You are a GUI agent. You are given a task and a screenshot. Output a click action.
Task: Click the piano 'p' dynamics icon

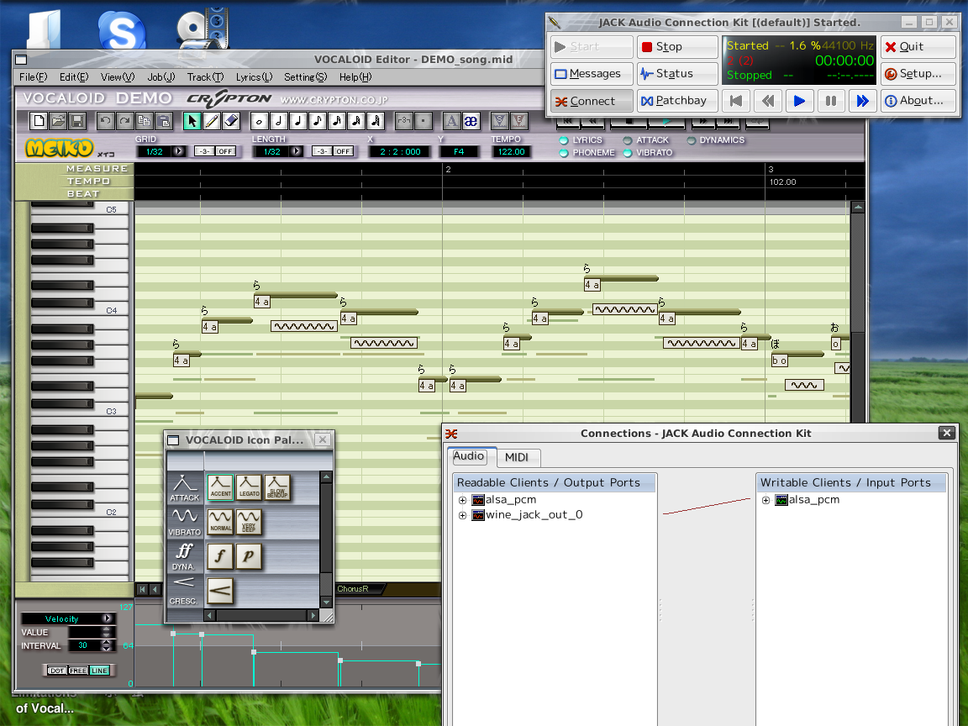pyautogui.click(x=249, y=555)
